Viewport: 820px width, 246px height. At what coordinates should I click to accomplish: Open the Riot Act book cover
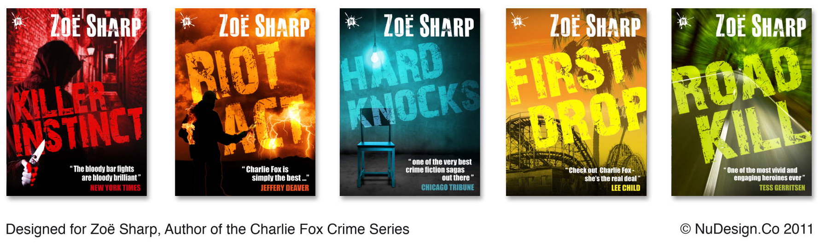pyautogui.click(x=245, y=102)
